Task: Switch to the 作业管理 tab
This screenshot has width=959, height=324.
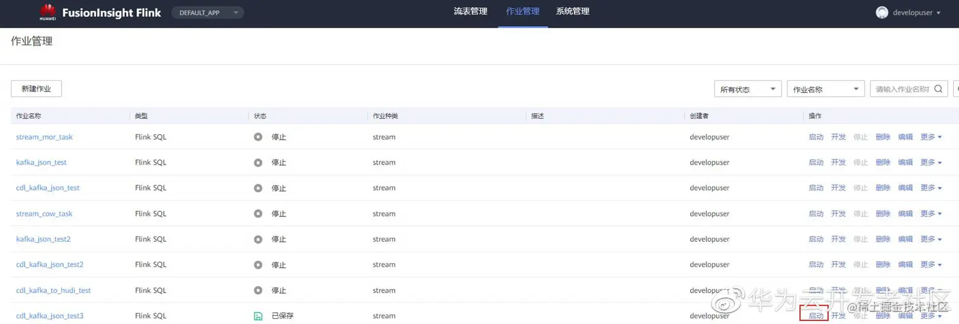Action: pyautogui.click(x=523, y=11)
